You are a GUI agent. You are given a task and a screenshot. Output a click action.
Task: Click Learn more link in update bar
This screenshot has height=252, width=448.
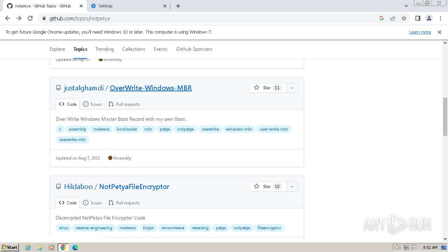[420, 32]
